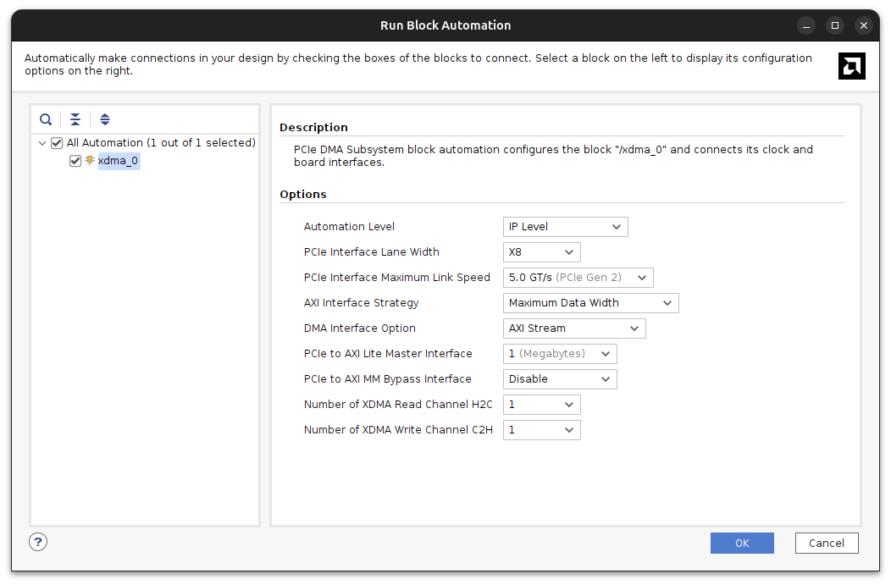Screen dimensions: 891x585
Task: Open the Automation Level dropdown
Action: pyautogui.click(x=565, y=227)
